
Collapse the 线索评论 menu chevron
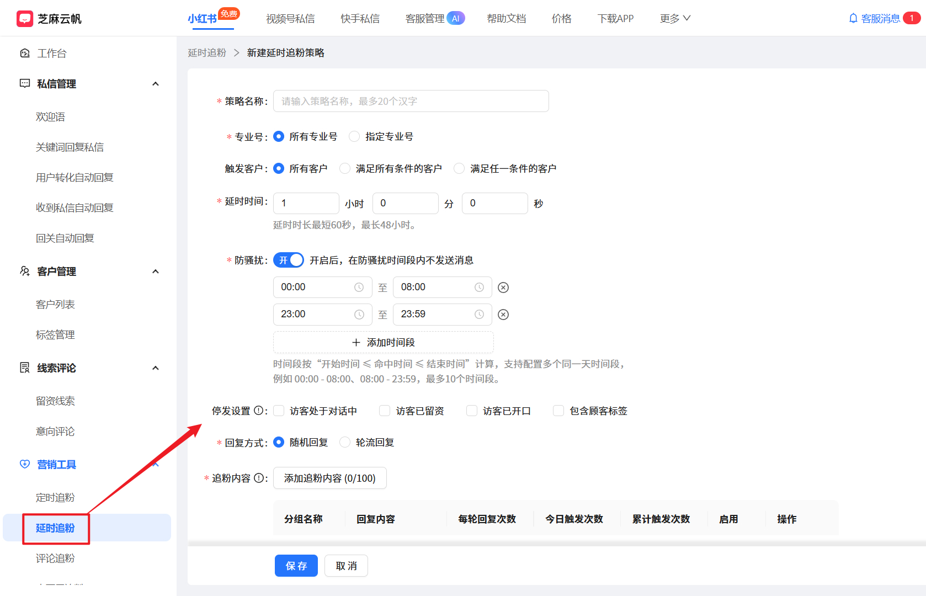156,368
